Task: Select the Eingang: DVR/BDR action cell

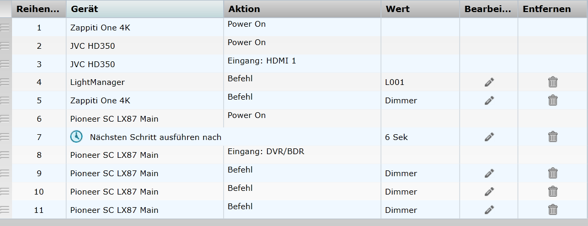Action: (302, 155)
